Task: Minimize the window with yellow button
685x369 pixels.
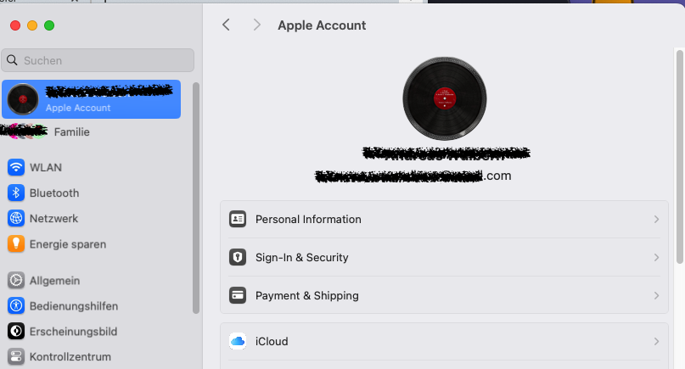Action: click(x=32, y=25)
